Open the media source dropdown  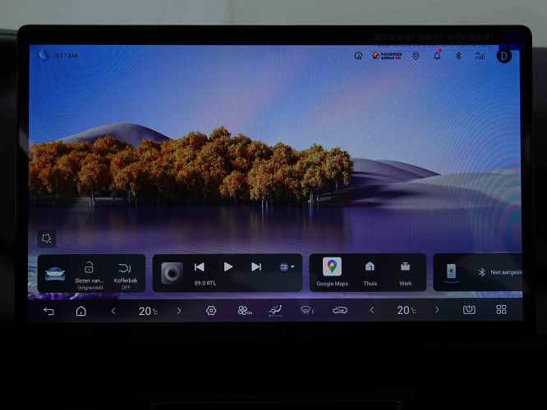pos(287,266)
